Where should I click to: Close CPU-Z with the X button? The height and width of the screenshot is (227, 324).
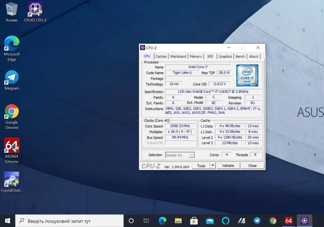[x=258, y=48]
